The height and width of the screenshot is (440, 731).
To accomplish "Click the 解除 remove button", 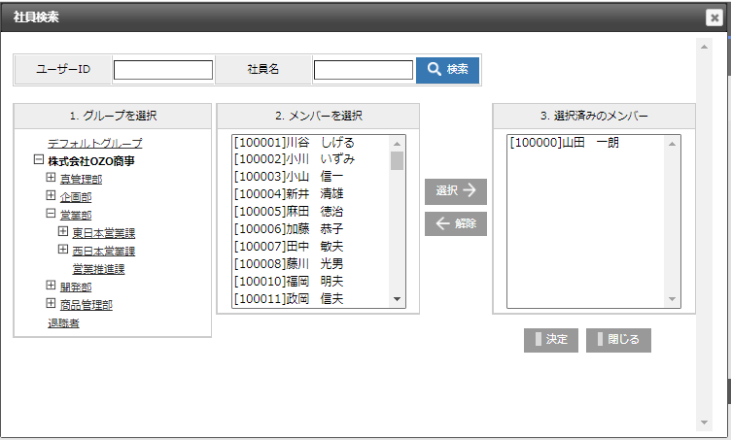I will (455, 223).
